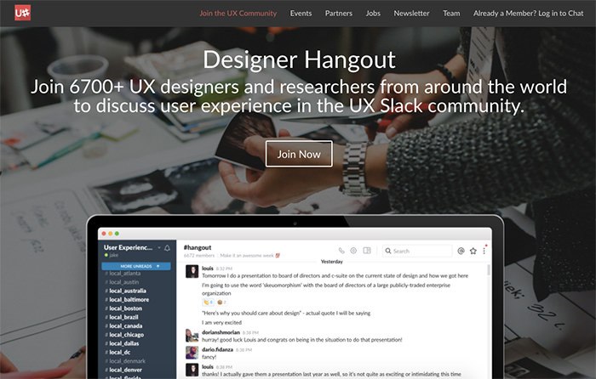Open the Team nav item
596x379 pixels.
[x=451, y=14]
